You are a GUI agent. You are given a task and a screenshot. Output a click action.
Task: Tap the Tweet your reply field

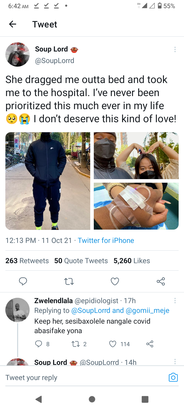pos(84,378)
